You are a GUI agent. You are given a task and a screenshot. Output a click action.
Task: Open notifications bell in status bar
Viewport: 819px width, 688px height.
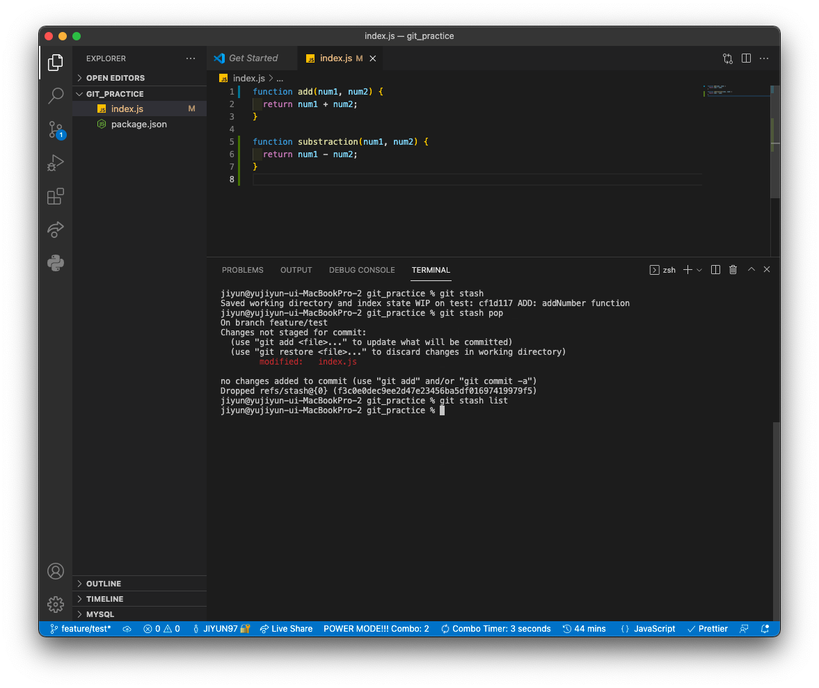click(765, 629)
